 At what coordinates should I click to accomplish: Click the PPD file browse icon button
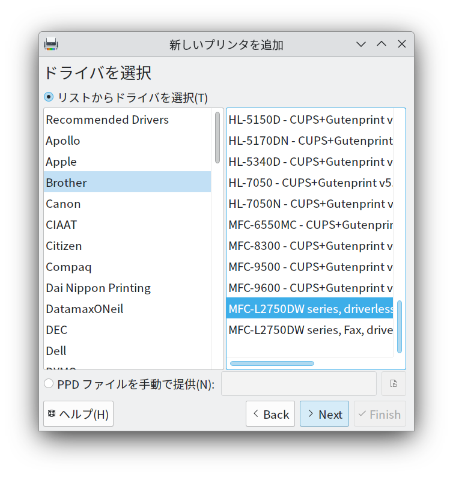point(394,384)
